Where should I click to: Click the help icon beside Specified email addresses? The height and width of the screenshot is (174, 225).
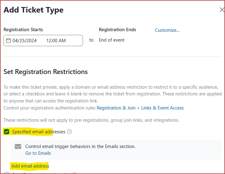point(69,132)
